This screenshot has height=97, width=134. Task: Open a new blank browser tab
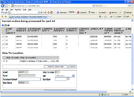[50, 17]
